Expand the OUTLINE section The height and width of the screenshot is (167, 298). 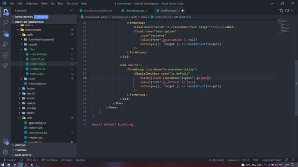coord(20,145)
